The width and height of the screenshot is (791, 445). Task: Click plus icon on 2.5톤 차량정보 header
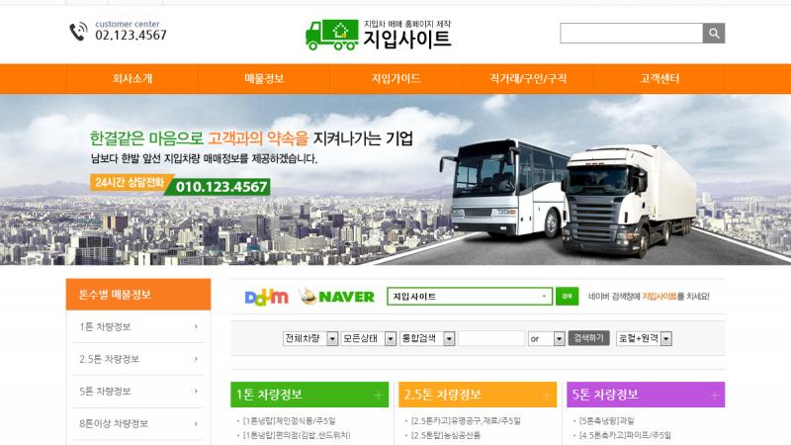(546, 395)
